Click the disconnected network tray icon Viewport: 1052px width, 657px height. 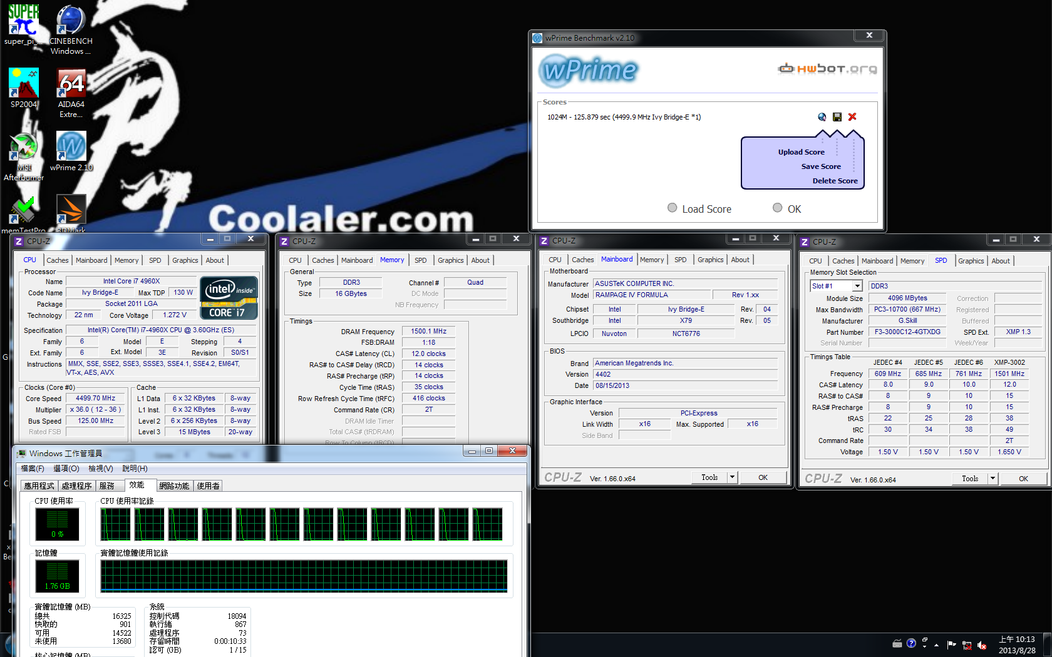pyautogui.click(x=967, y=645)
